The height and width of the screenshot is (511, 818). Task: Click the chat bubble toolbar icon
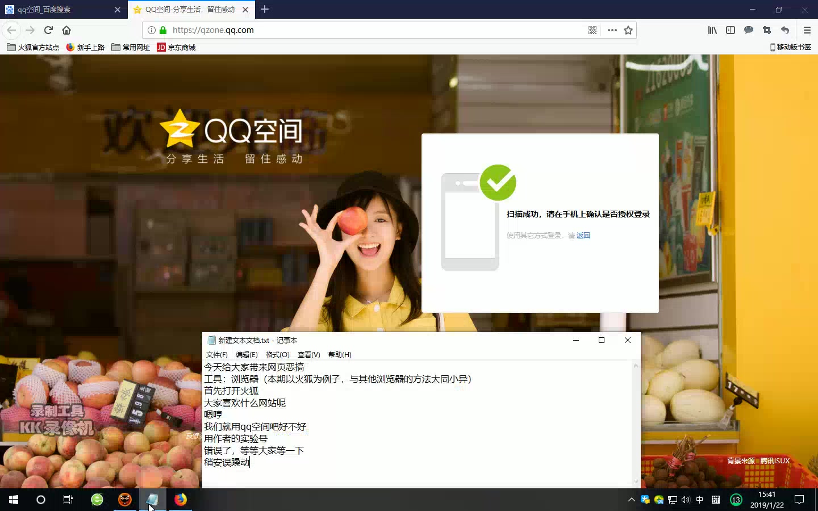pos(749,30)
